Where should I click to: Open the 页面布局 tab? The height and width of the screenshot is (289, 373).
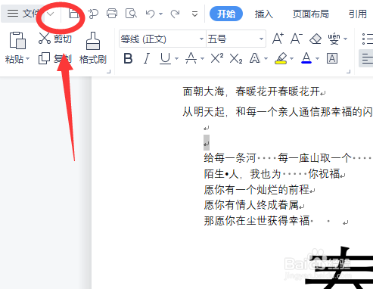pyautogui.click(x=310, y=14)
